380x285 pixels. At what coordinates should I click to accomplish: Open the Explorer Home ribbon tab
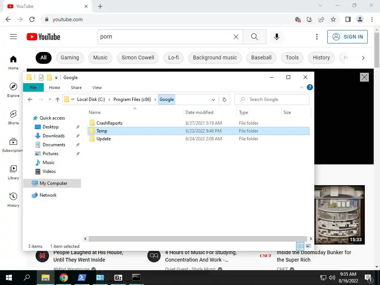(55, 88)
